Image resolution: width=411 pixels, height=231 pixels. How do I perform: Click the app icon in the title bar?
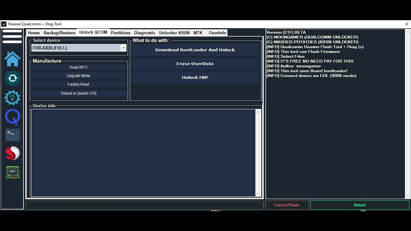click(4, 24)
